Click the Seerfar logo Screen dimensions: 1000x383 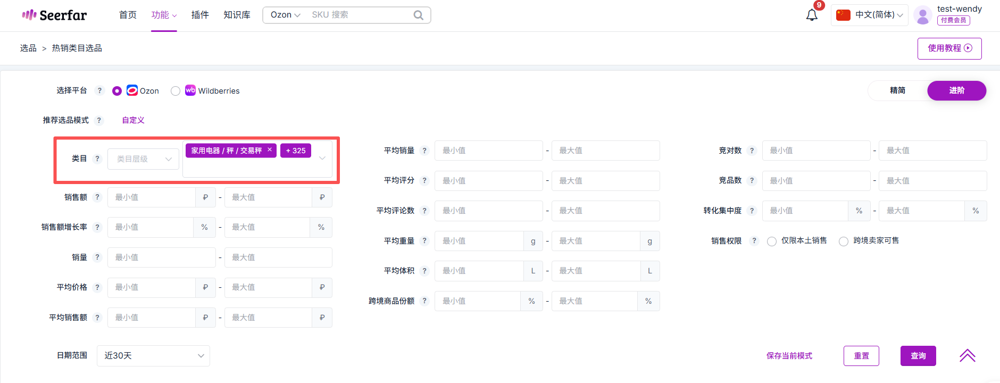(54, 15)
